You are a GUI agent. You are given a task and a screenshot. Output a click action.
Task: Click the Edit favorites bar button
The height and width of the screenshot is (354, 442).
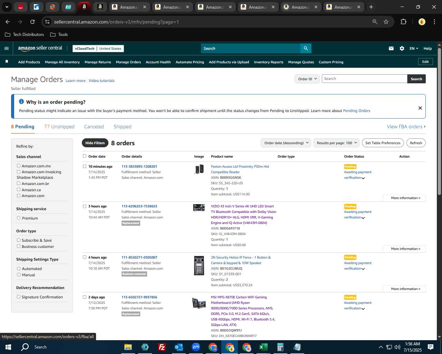pyautogui.click(x=425, y=62)
